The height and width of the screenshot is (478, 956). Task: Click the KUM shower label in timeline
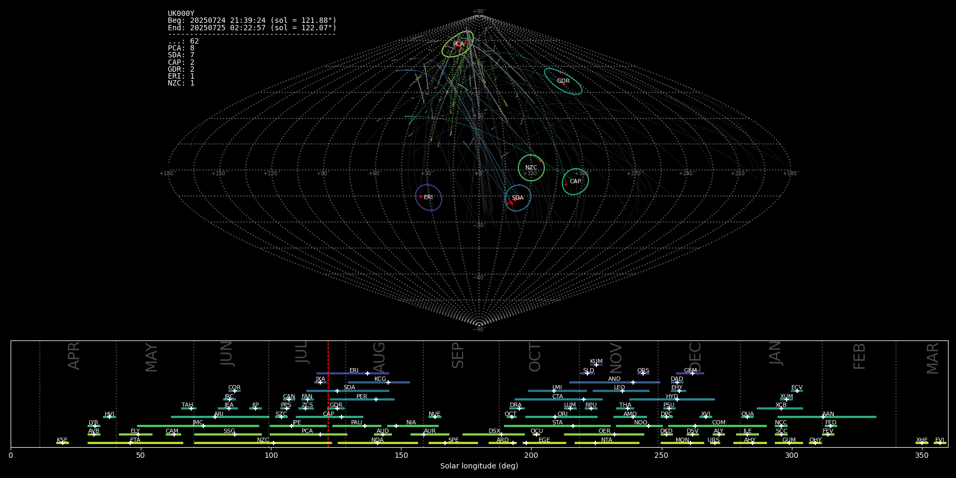pyautogui.click(x=596, y=362)
